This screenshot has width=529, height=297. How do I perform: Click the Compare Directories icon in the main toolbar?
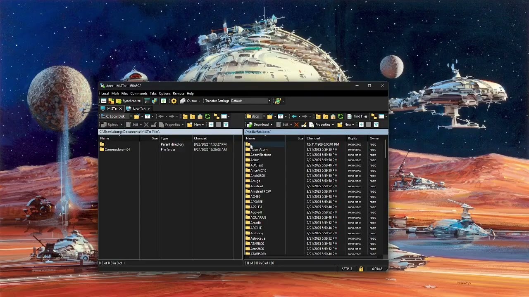(x=104, y=101)
